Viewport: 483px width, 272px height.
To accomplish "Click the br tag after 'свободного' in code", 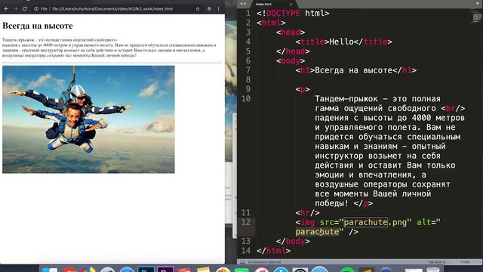I will pos(453,108).
